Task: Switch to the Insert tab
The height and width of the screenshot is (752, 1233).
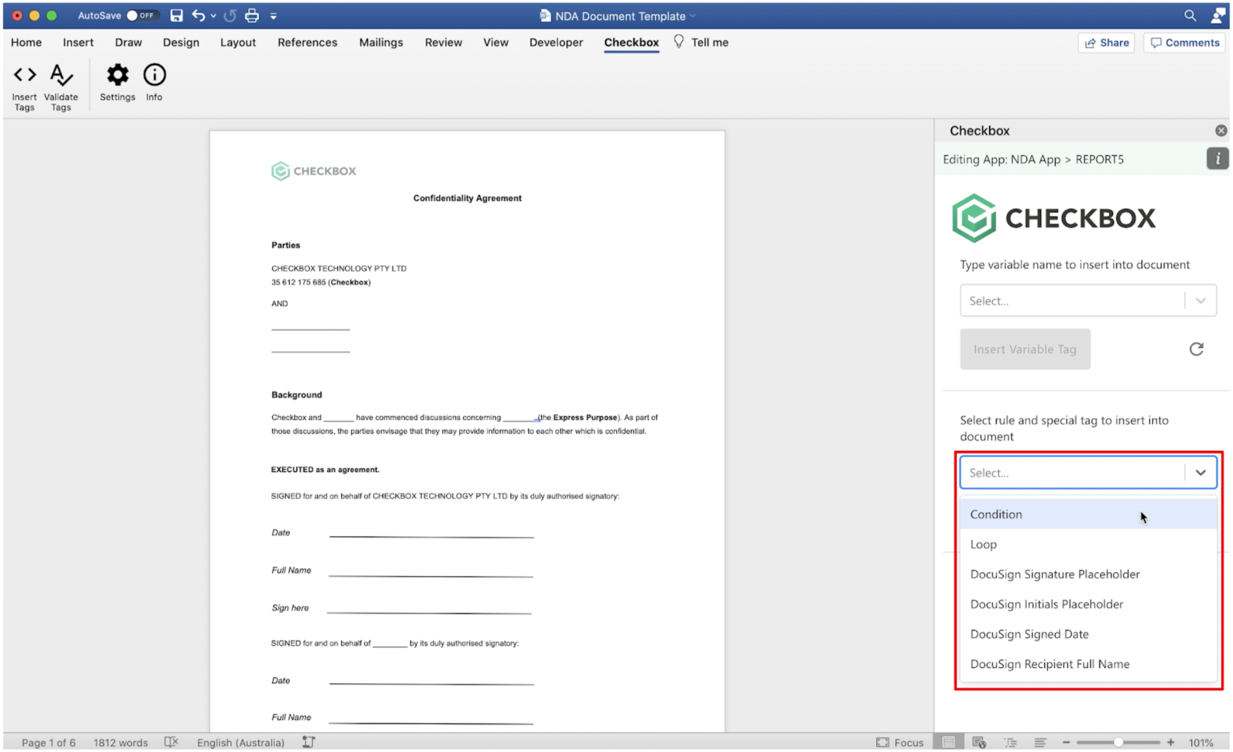Action: [78, 42]
